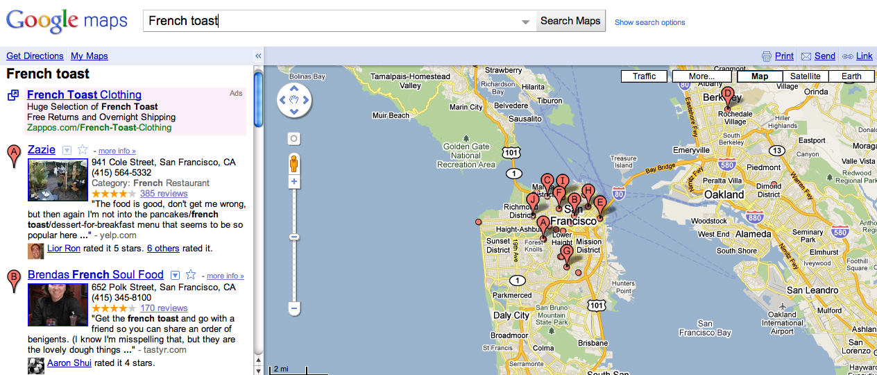Image resolution: width=877 pixels, height=375 pixels.
Task: Click the Aaron Shui reviewer link
Action: [69, 362]
